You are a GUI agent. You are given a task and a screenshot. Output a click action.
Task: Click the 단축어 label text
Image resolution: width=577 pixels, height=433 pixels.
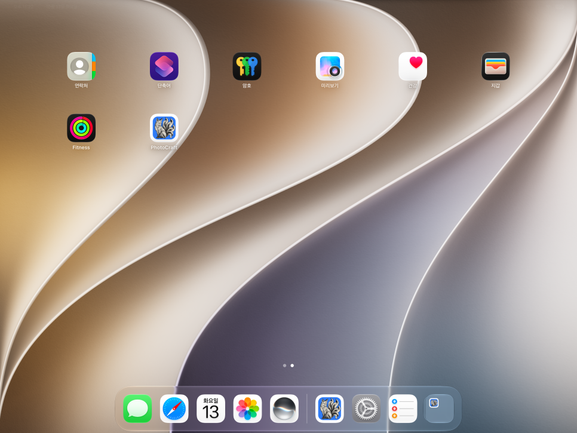tap(164, 86)
